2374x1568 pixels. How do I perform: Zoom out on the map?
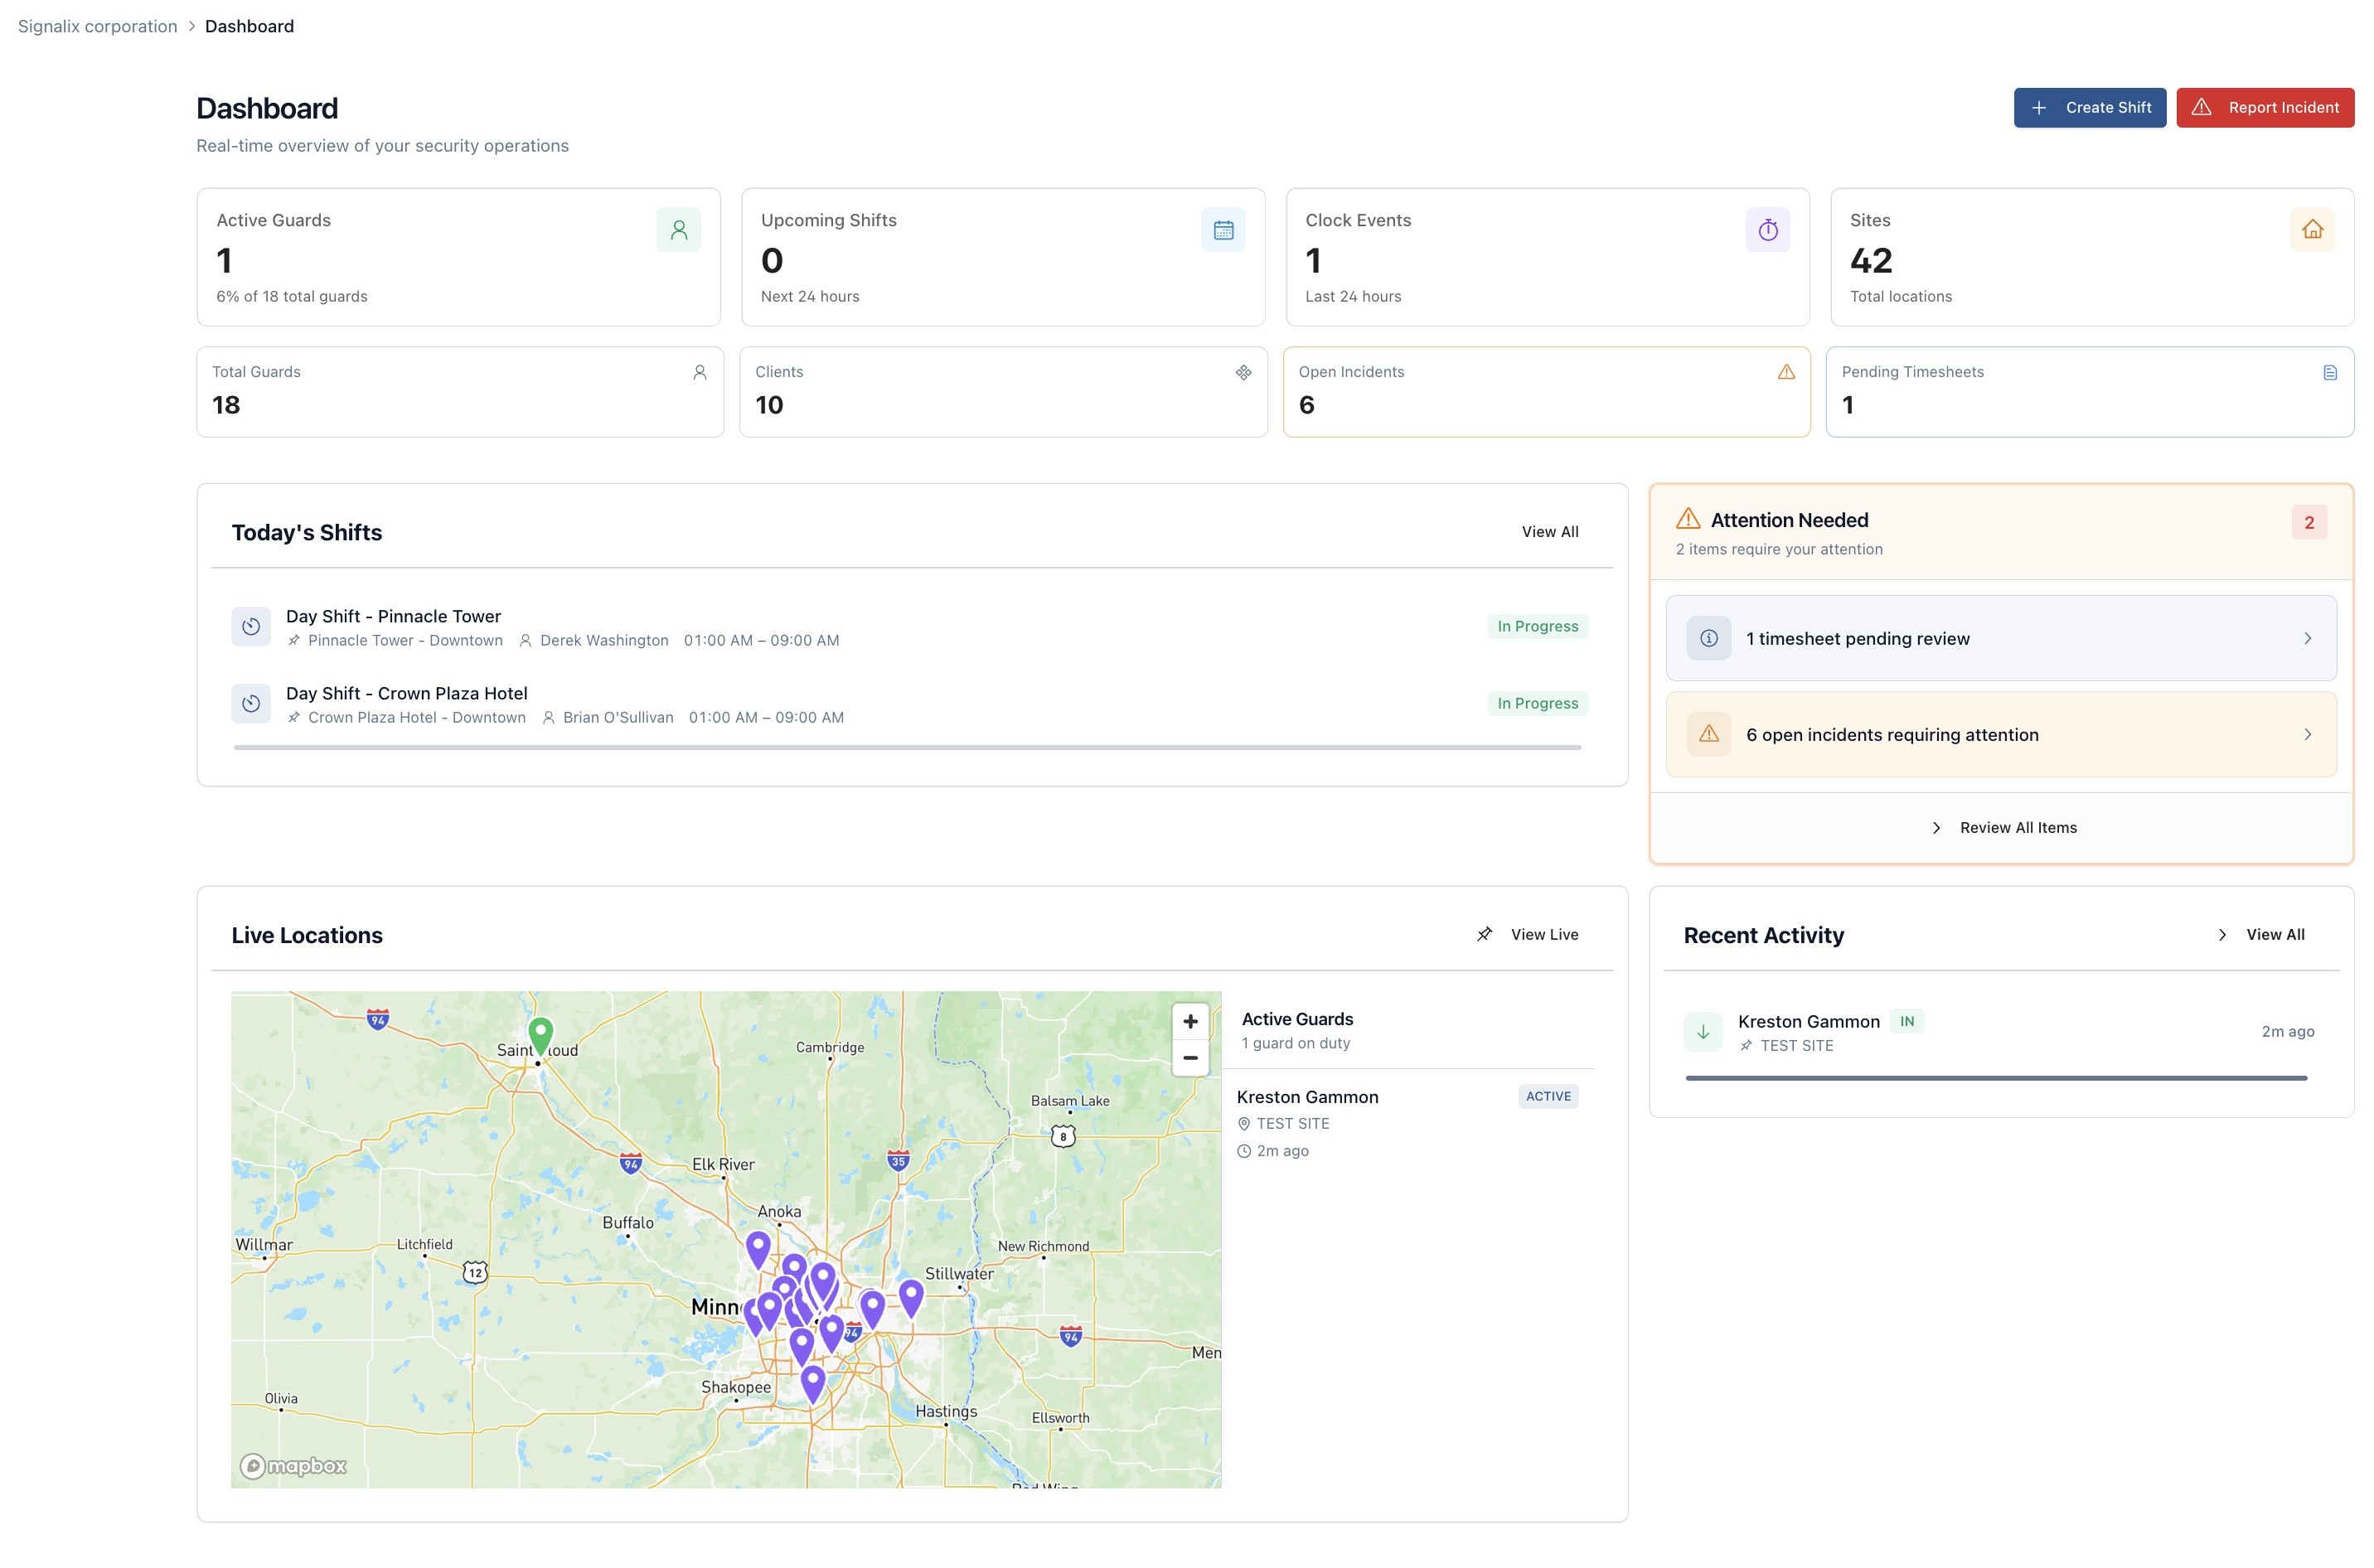(1189, 1058)
